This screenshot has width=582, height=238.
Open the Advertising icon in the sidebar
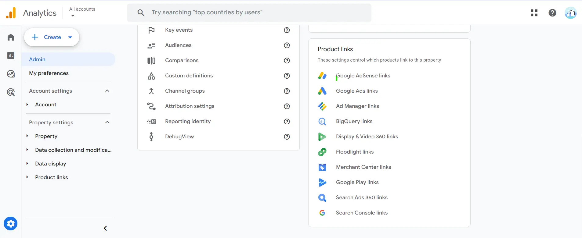pos(11,92)
